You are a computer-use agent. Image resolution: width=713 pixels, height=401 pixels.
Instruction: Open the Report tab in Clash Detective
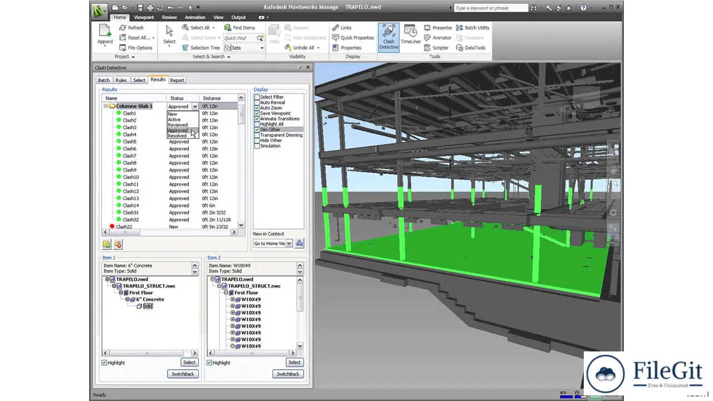177,80
